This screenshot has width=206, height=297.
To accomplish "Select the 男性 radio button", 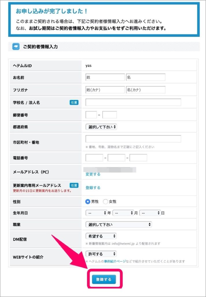I will coord(88,202).
